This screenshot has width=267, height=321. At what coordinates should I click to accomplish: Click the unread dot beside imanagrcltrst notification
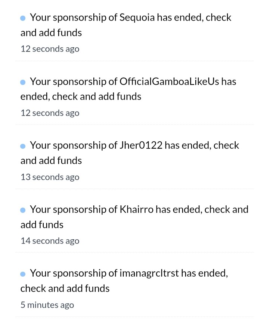click(23, 274)
